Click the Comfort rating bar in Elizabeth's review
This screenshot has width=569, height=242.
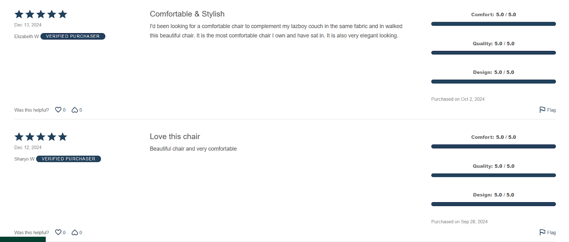pos(493,24)
